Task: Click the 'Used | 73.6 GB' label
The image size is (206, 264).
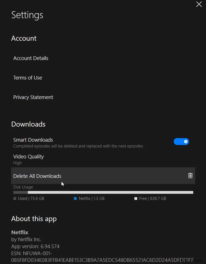Action: 31,198
